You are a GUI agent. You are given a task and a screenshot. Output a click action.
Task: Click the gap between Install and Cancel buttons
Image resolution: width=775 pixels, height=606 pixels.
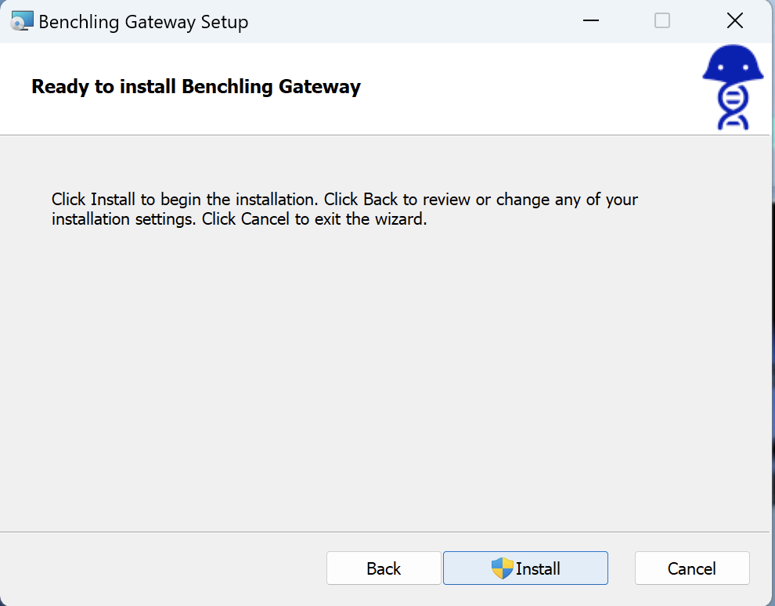pyautogui.click(x=622, y=568)
